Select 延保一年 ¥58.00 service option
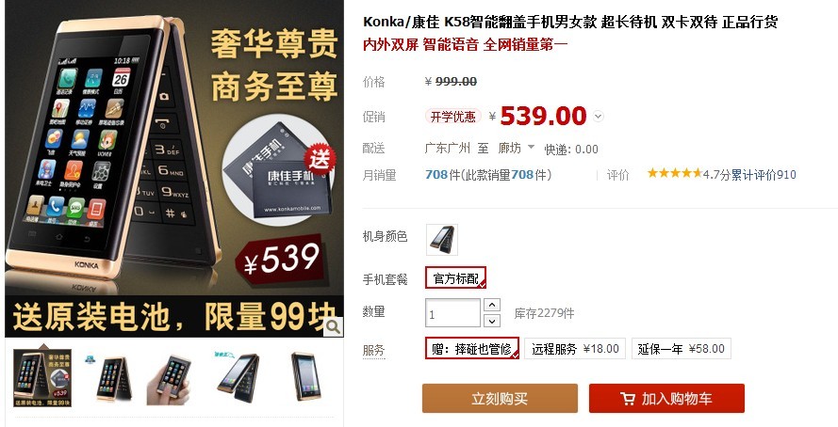Image resolution: width=838 pixels, height=427 pixels. 681,349
